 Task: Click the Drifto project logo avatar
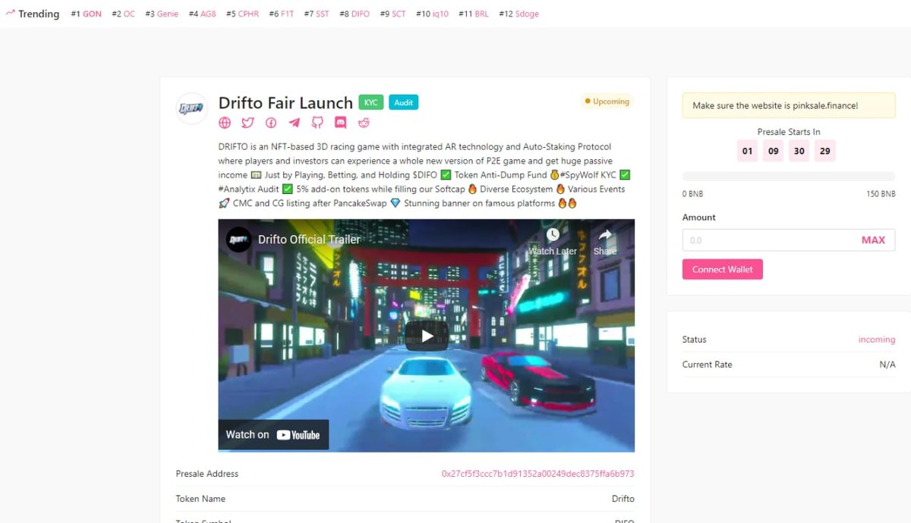click(x=192, y=108)
